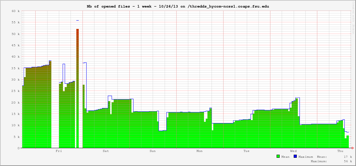Click the 35 k y-axis label
The width and height of the screenshot is (356, 166).
coord(16,68)
